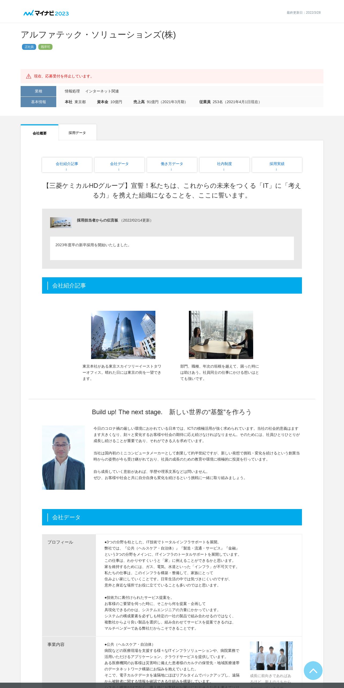The image size is (344, 688).
Task: Click the company name heading アルファテック・ソリューションズ(株)
Action: (98, 35)
